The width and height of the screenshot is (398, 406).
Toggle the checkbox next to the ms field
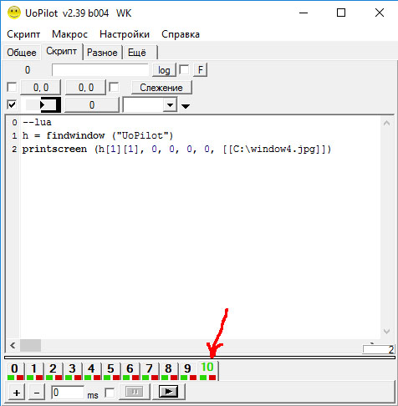[110, 393]
